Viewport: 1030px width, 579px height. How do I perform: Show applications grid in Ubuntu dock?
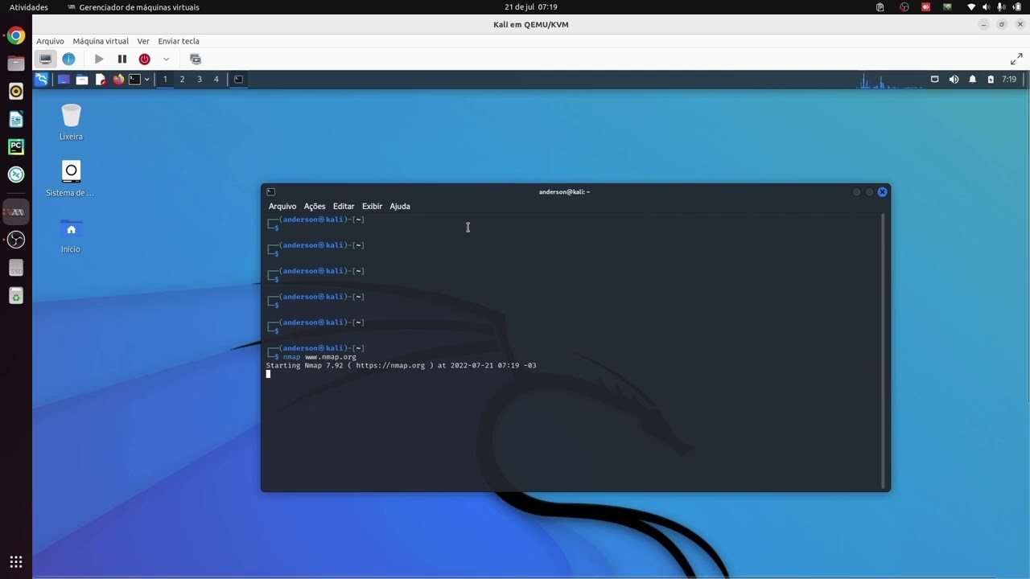pos(16,562)
